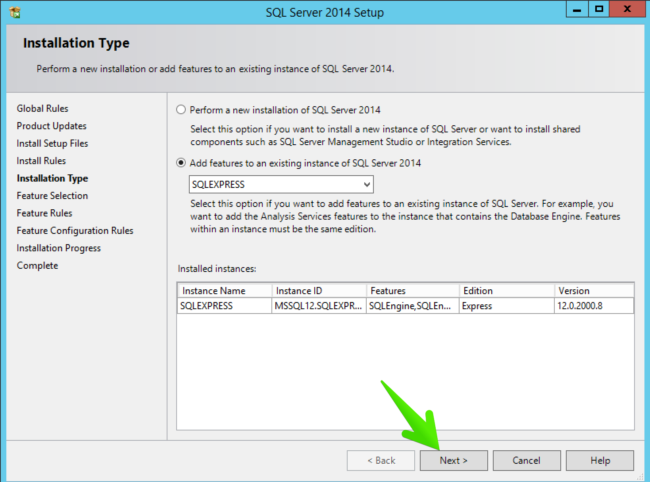Close the SQL Server 2014 Setup window
This screenshot has width=650, height=482.
627,9
